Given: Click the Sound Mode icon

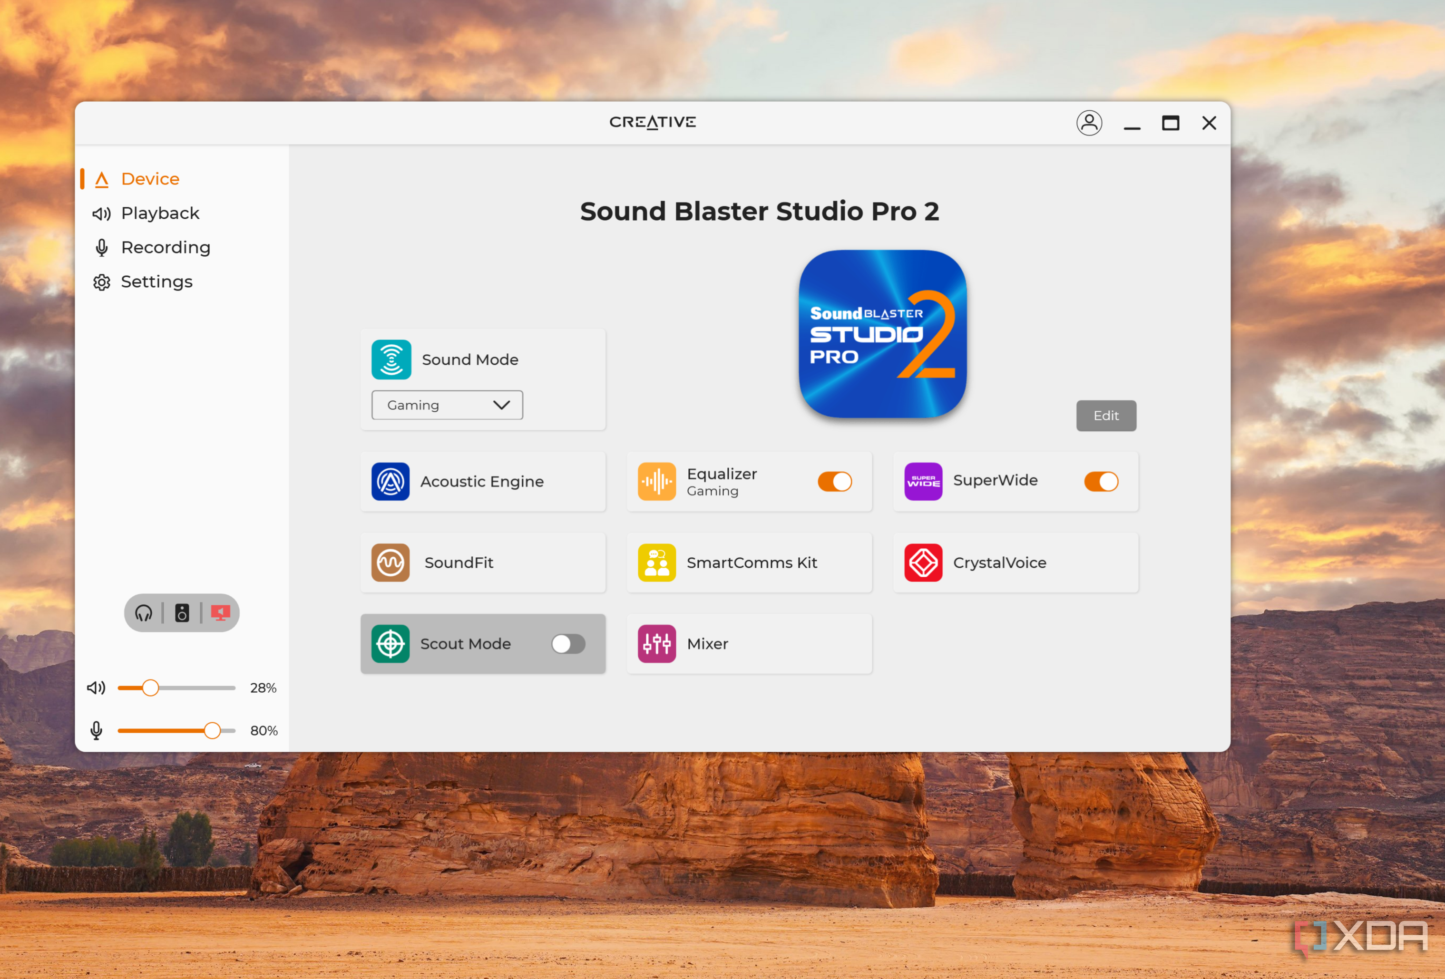Looking at the screenshot, I should tap(391, 359).
